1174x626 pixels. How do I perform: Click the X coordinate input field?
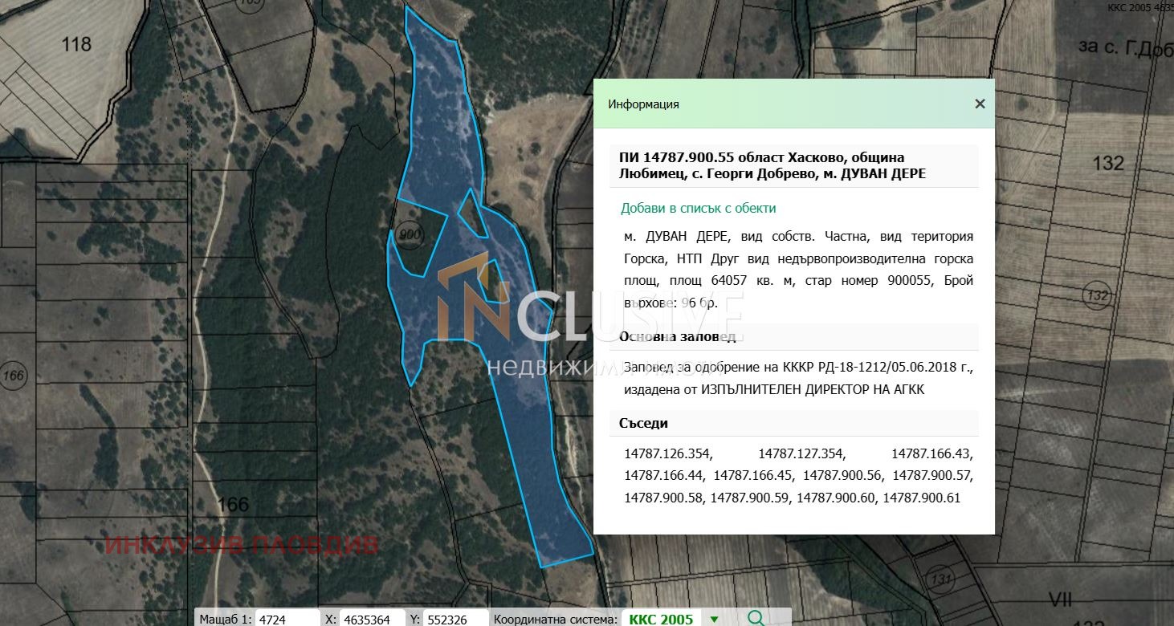coord(371,619)
